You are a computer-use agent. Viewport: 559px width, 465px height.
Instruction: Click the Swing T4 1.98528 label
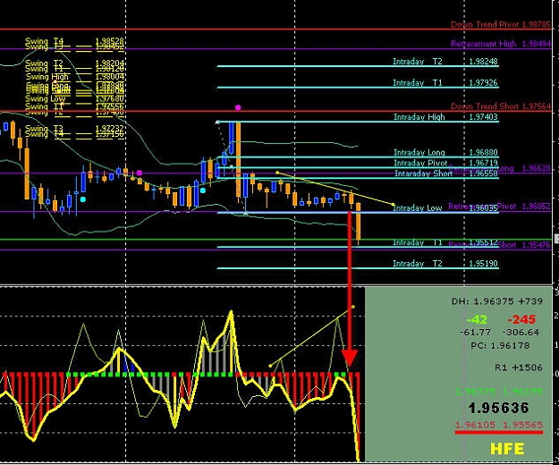point(74,40)
